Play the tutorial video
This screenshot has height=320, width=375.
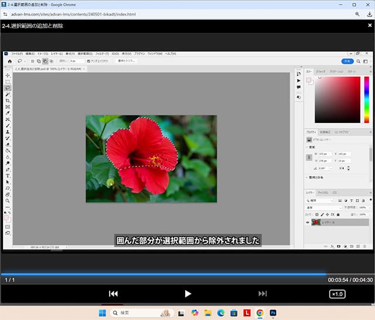coord(187,294)
